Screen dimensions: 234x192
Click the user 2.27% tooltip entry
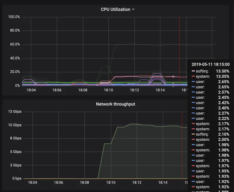point(210,113)
